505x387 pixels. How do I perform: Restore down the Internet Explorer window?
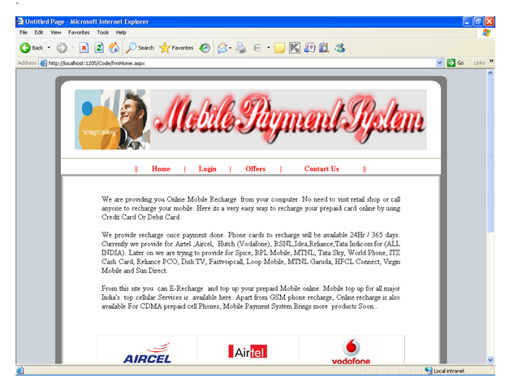click(478, 22)
